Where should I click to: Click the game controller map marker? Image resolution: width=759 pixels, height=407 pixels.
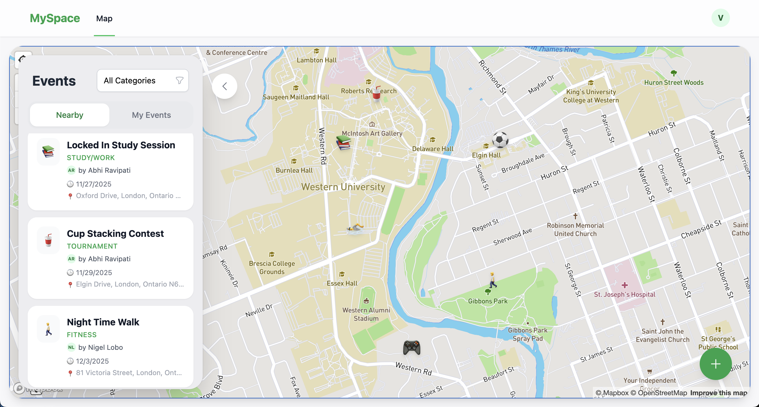coord(411,347)
